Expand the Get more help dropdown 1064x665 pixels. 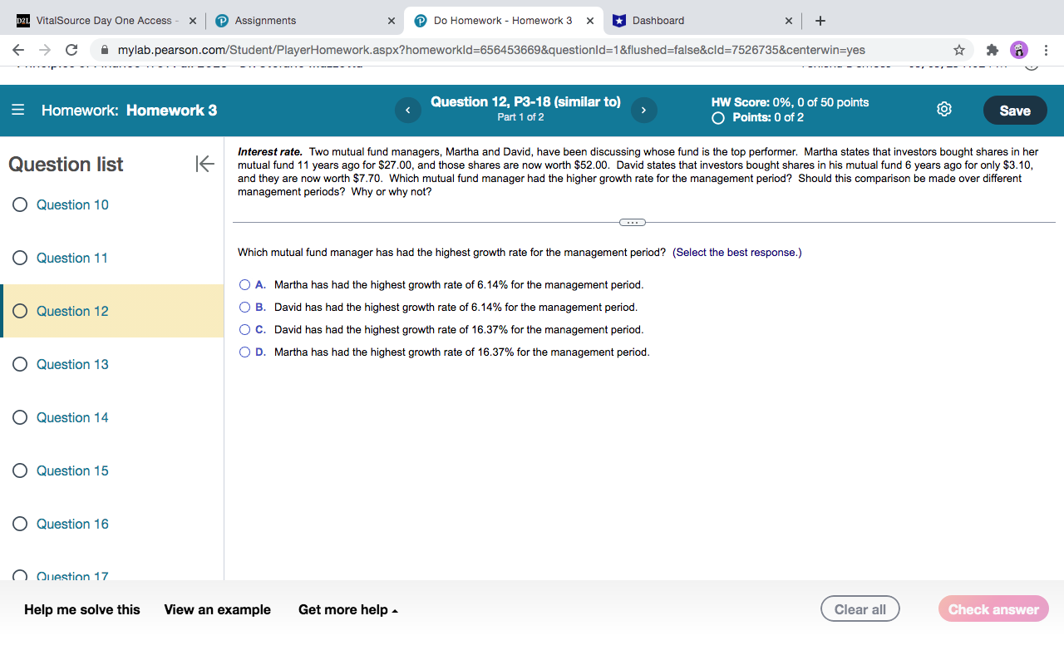click(x=348, y=609)
